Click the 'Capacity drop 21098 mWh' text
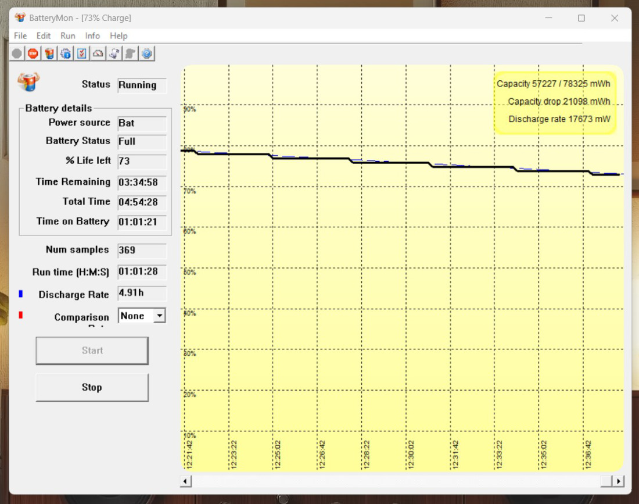Screen dimensions: 639x504 coord(559,101)
